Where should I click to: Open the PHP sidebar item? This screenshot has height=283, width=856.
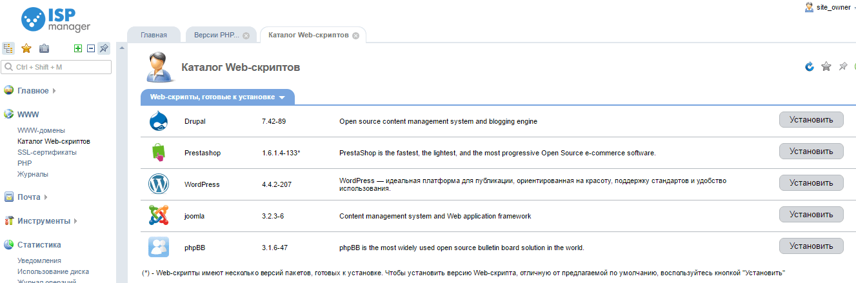pos(25,163)
